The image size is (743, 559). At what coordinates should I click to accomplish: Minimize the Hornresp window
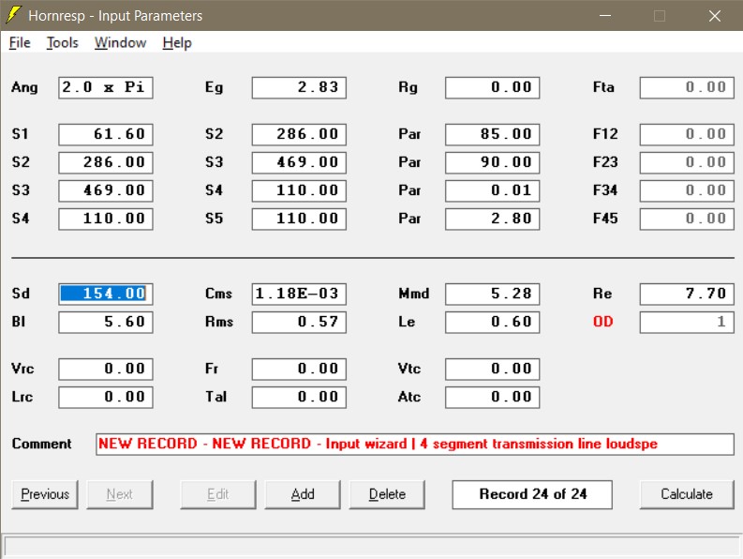(605, 16)
